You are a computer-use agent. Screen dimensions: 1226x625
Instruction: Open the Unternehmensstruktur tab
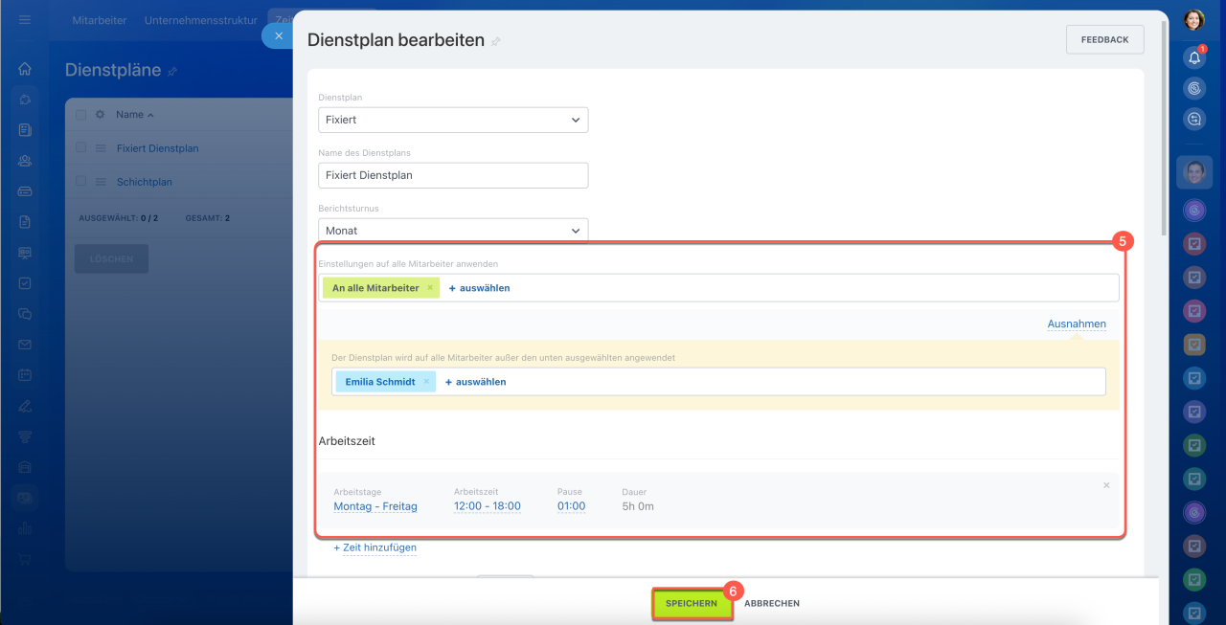coord(200,20)
